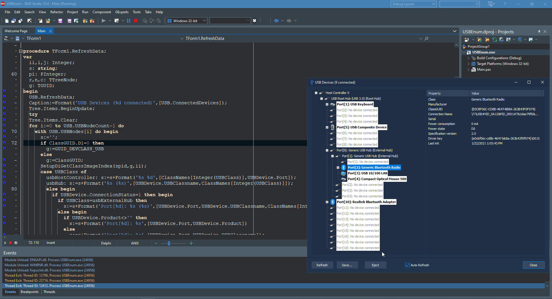Click Add file to project icon
Viewport: 552px width, 299px height.
pyautogui.click(x=85, y=21)
